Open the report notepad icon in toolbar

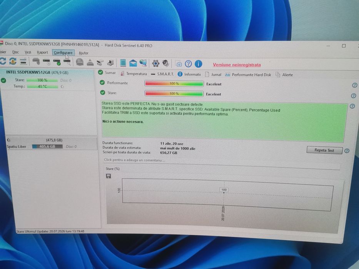pos(123,63)
